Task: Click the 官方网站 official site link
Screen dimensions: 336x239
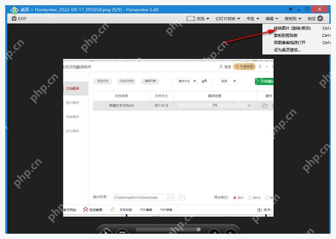Action: [69, 210]
